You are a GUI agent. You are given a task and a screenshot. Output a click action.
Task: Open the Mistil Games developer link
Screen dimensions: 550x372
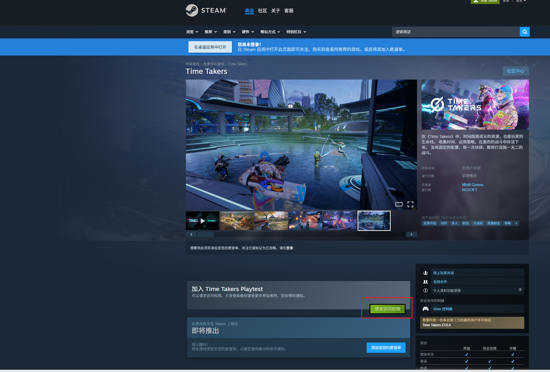click(x=472, y=185)
